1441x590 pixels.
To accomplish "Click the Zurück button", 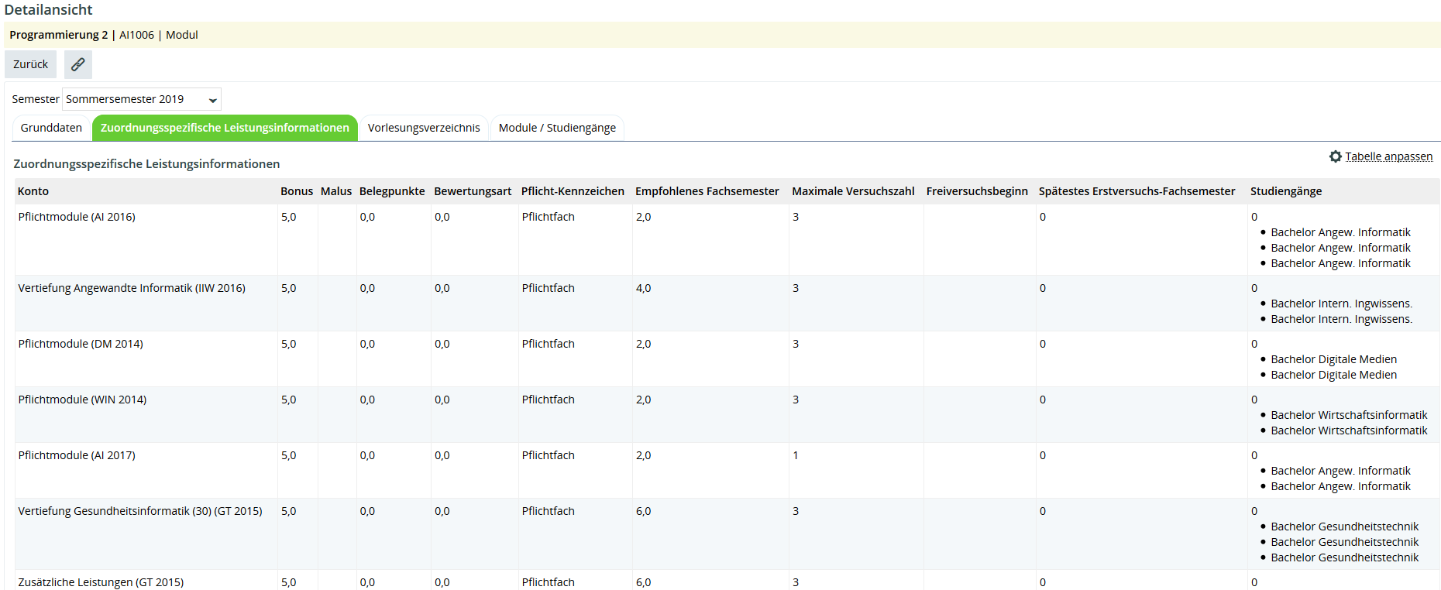I will (x=30, y=64).
